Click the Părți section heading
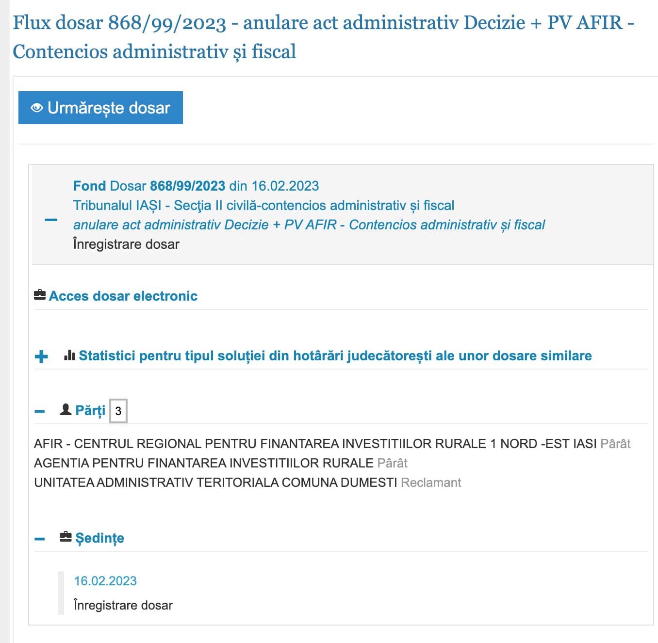This screenshot has width=658, height=643. click(x=90, y=410)
